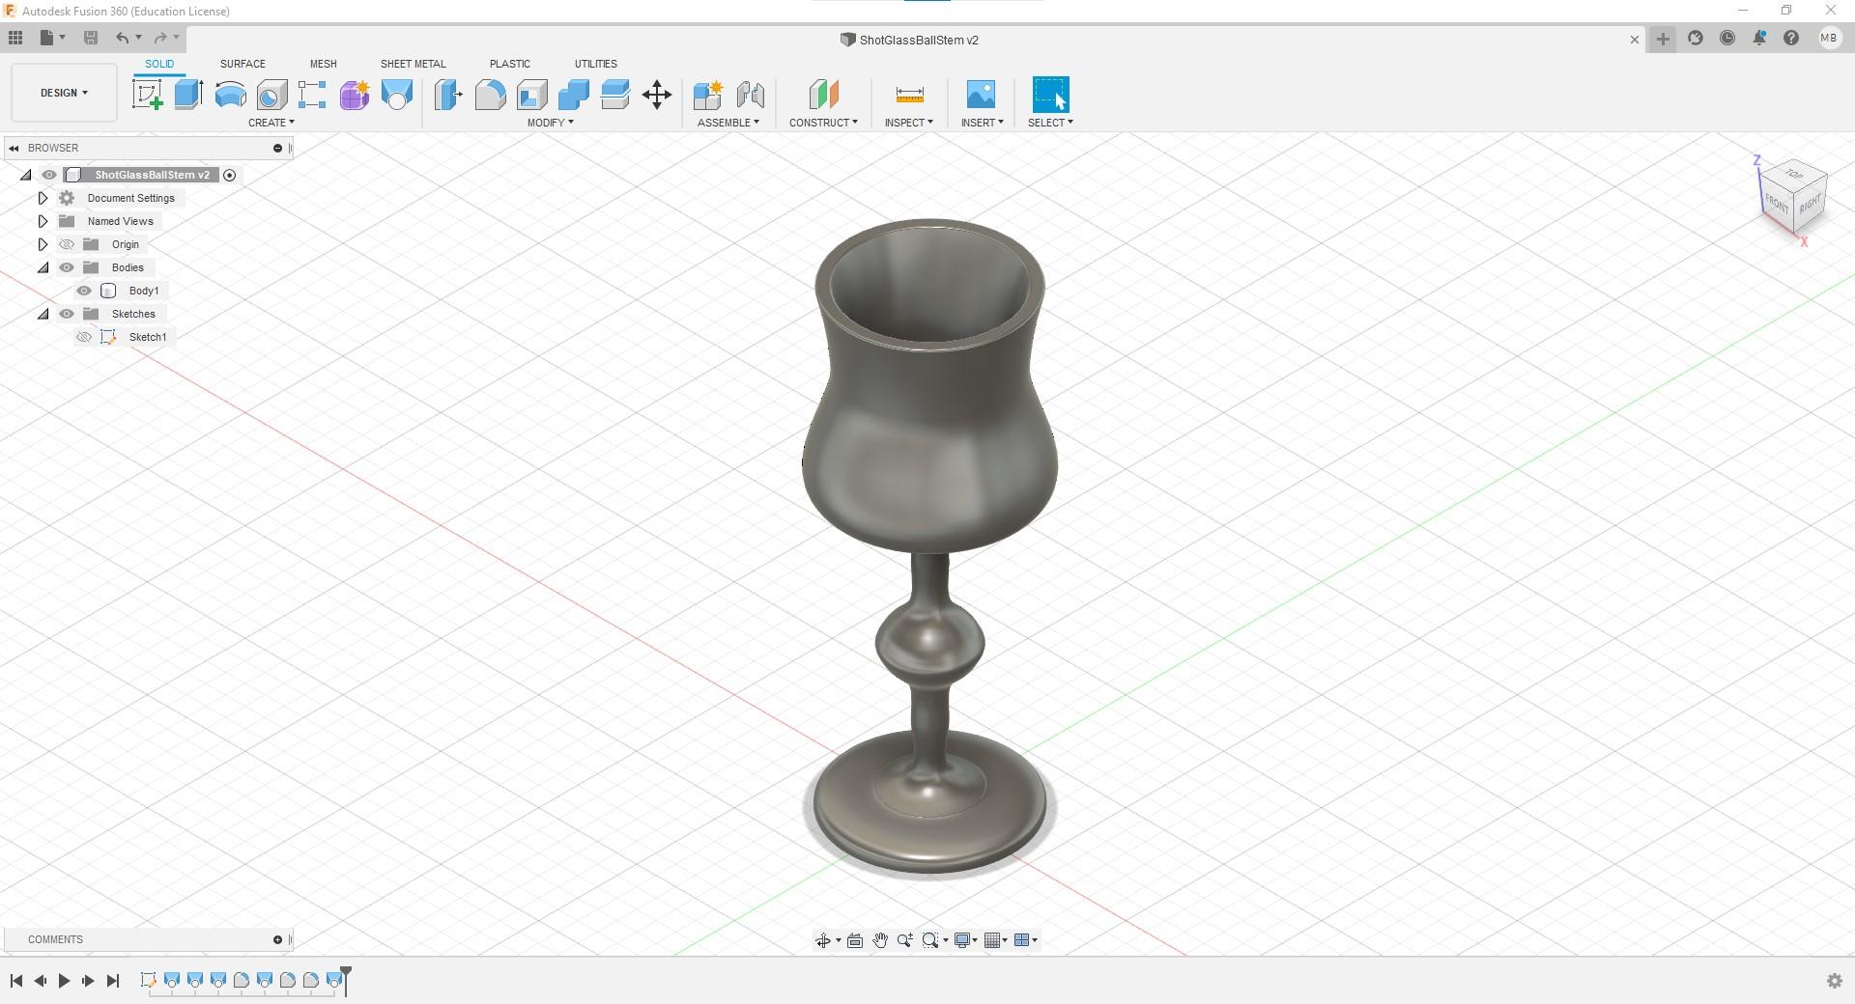Viewport: 1855px width, 1004px height.
Task: Select the Fillet tool in the toolbar
Action: tap(490, 95)
